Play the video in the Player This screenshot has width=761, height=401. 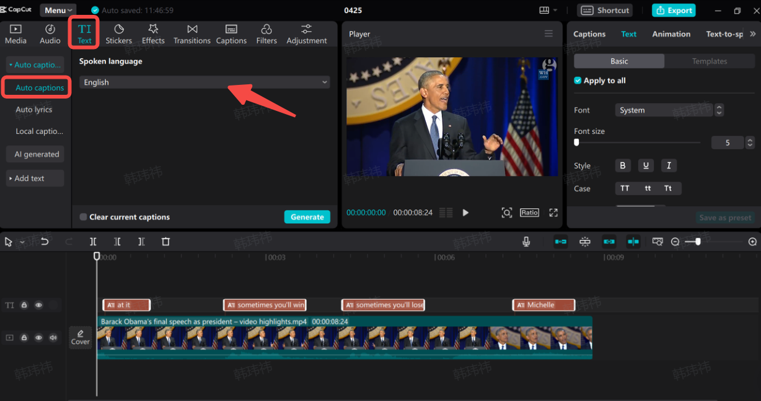[465, 213]
